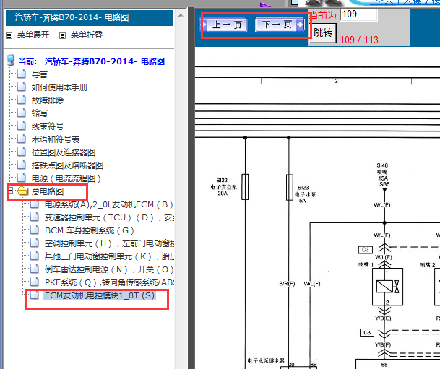Open 空调控制单元（H）tree item
The width and height of the screenshot is (440, 369).
(x=109, y=243)
